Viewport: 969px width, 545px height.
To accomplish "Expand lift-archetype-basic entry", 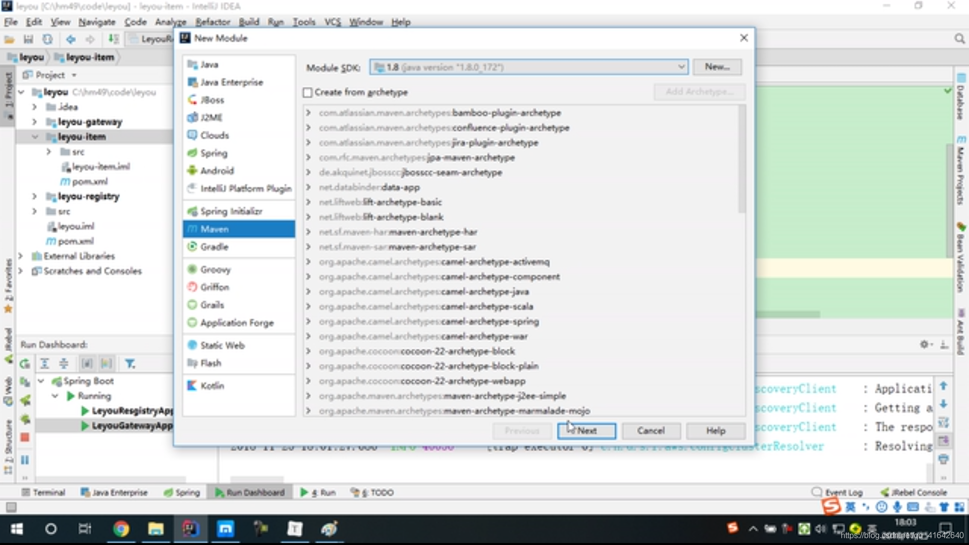I will pos(308,202).
